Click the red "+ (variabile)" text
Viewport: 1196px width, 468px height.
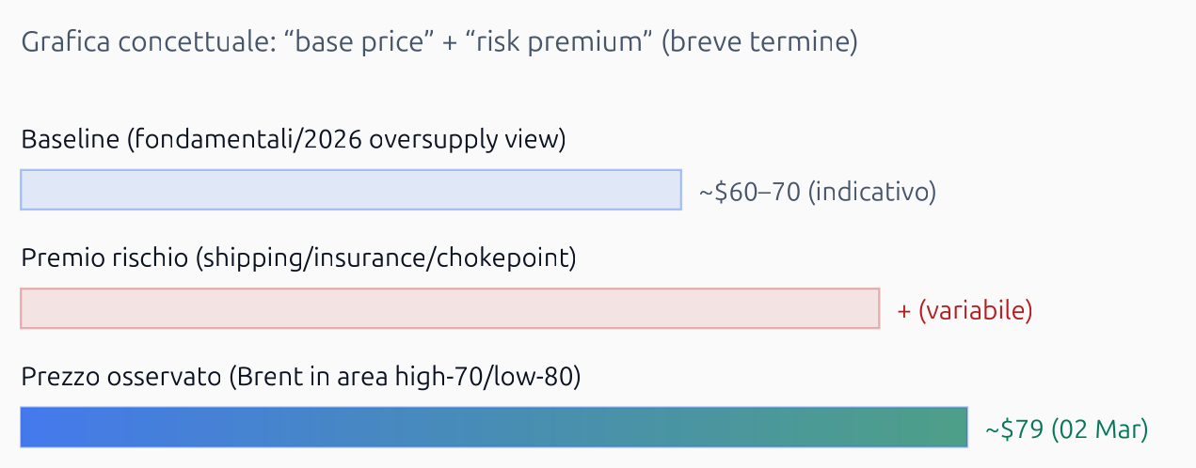point(965,310)
